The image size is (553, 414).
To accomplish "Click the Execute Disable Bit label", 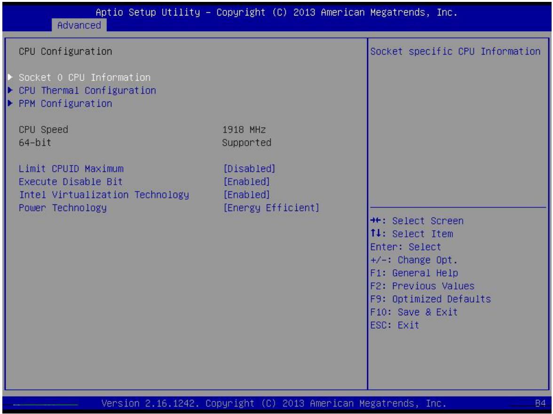I will point(71,181).
